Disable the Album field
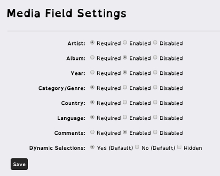Image resolution: width=220 pixels, height=176 pixels. (x=155, y=57)
